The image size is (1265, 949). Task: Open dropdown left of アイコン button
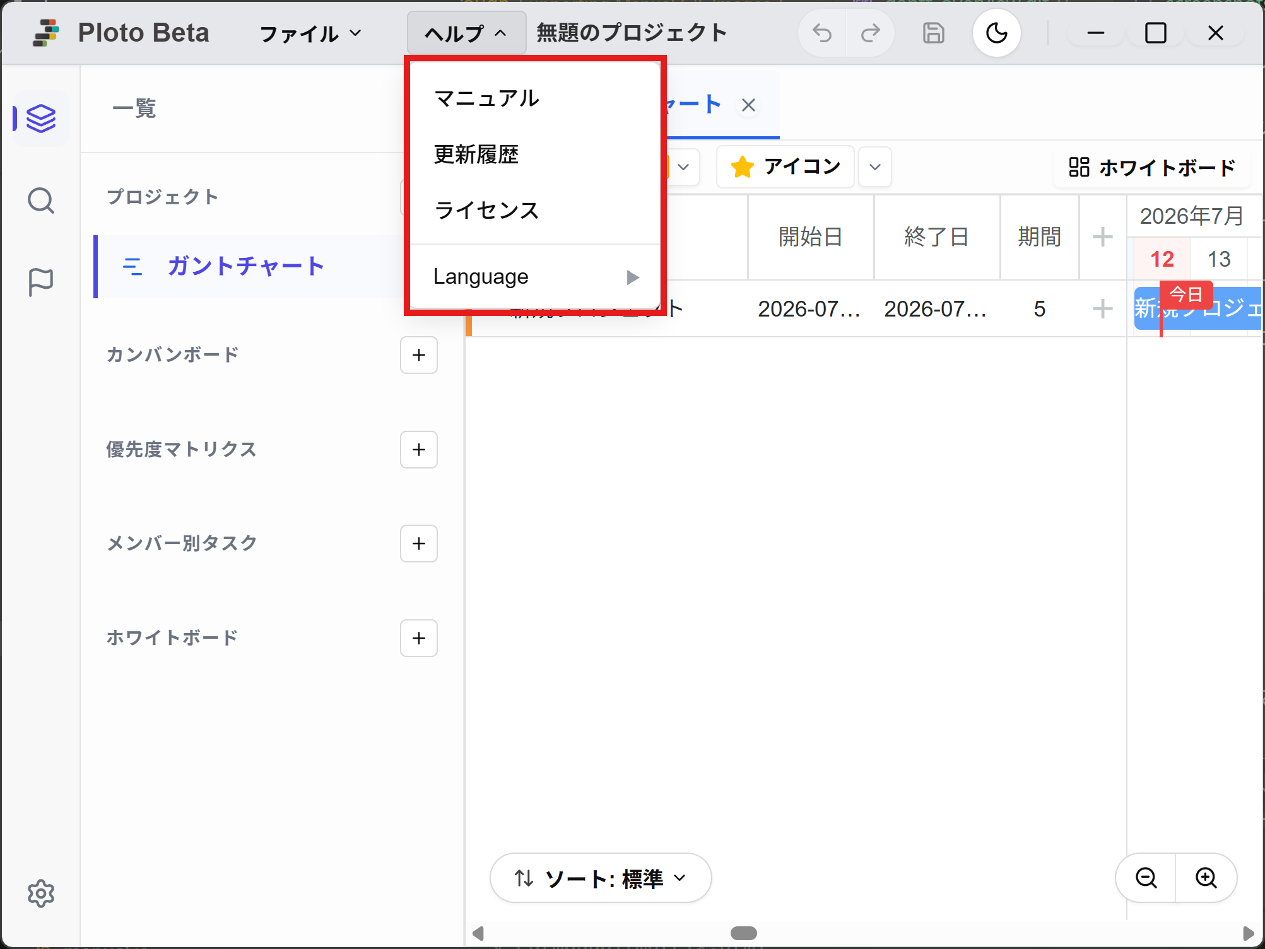[x=683, y=167]
